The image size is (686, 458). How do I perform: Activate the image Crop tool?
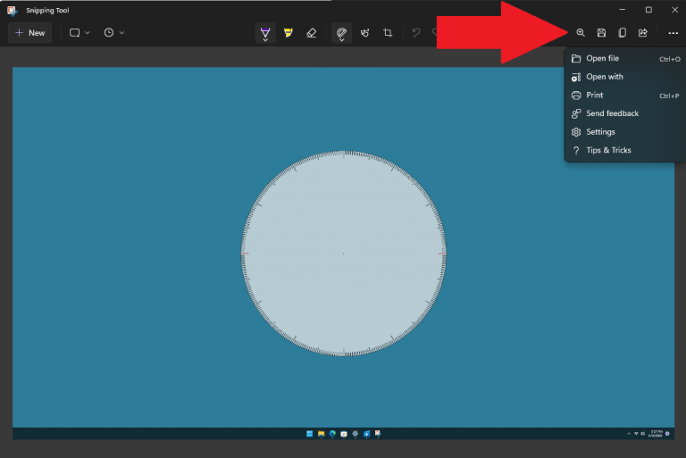click(x=388, y=33)
